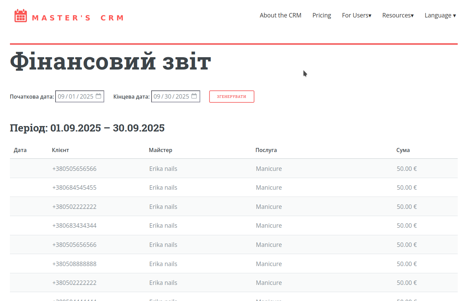Click the phone number +380508888888
468x301 pixels.
pyautogui.click(x=74, y=264)
